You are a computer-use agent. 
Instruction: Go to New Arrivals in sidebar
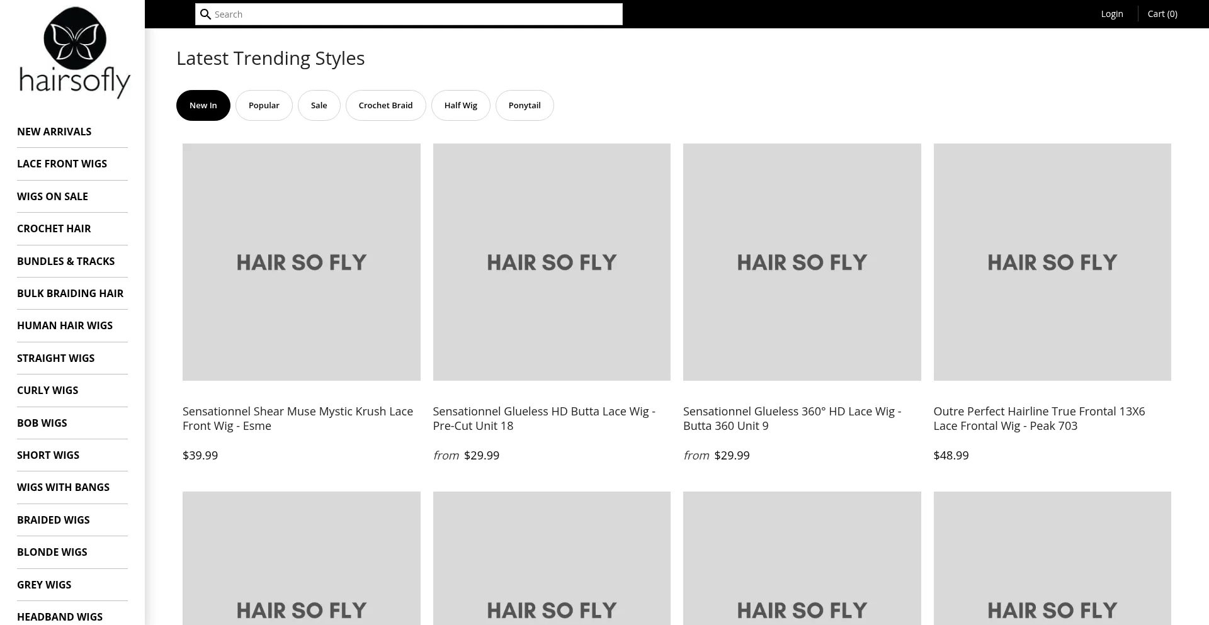coord(54,132)
